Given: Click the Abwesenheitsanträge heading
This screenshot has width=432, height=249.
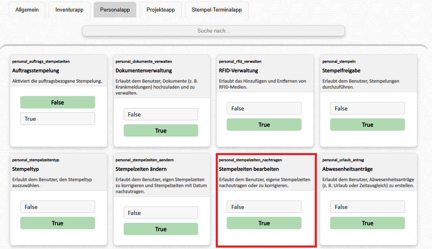Looking at the screenshot, I should tap(347, 169).
